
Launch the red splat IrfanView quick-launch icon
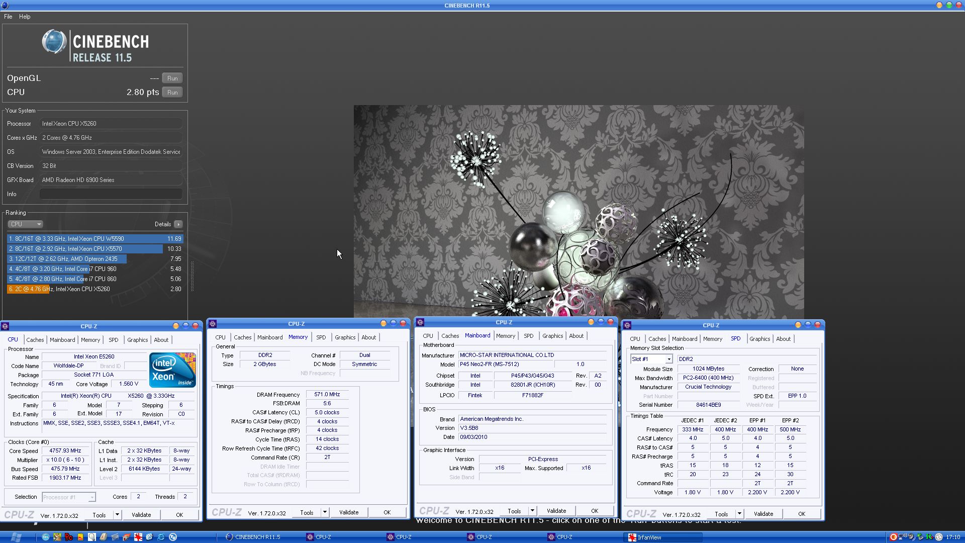click(x=138, y=537)
